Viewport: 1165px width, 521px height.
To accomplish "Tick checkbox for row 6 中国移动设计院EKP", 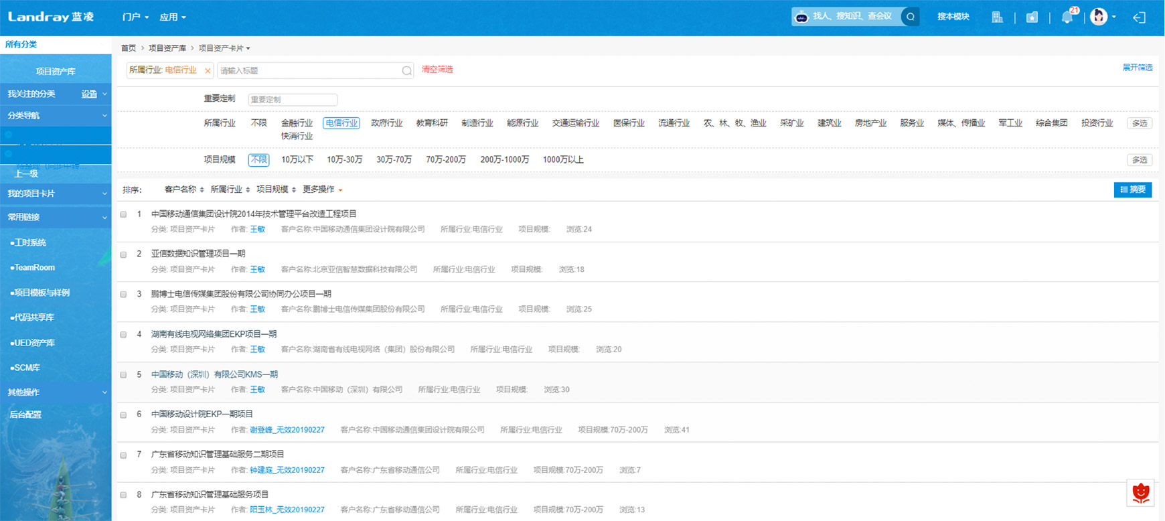I will (x=123, y=415).
